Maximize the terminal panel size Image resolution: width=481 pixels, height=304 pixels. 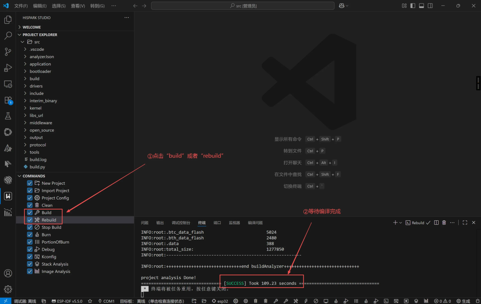tap(465, 223)
